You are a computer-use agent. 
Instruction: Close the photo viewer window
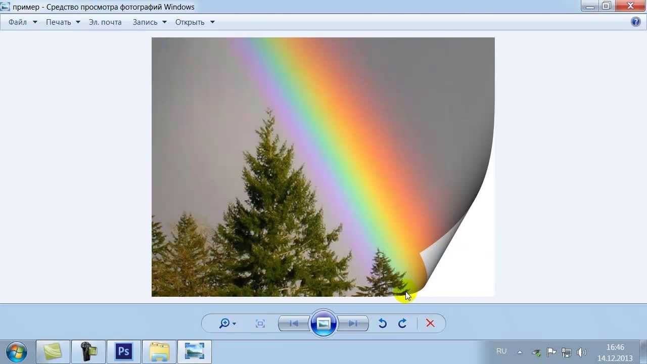[x=630, y=6]
